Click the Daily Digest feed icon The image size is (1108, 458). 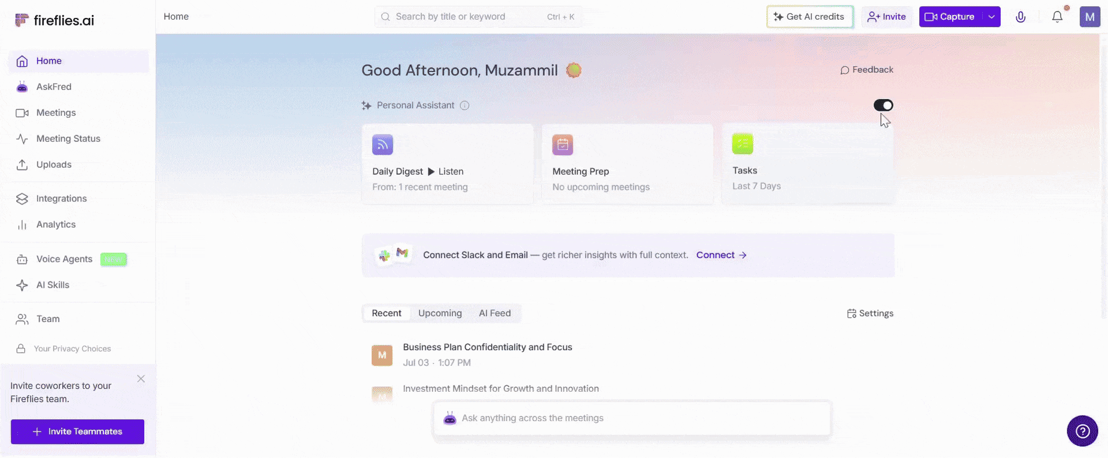(383, 145)
